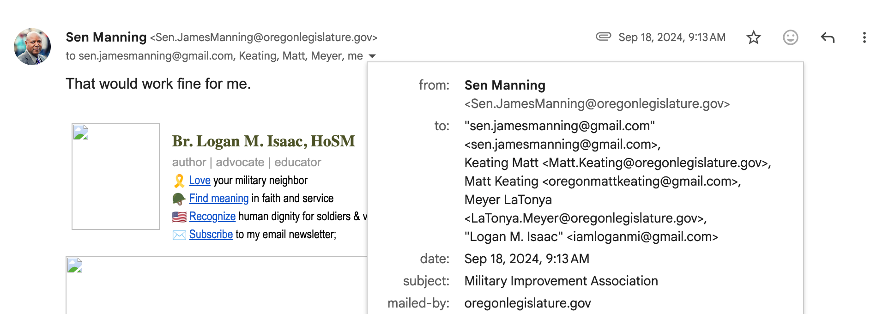The width and height of the screenshot is (883, 314).
Task: Open the "Love" your military neighbor link
Action: [200, 181]
